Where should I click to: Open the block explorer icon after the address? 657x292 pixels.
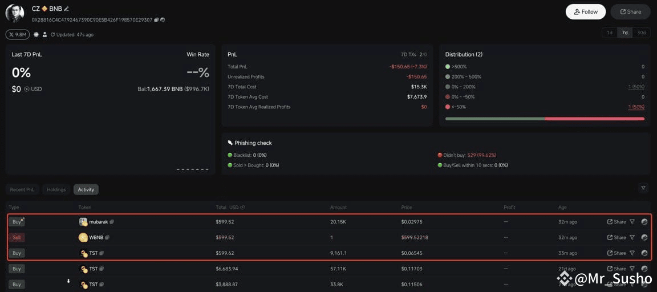163,20
